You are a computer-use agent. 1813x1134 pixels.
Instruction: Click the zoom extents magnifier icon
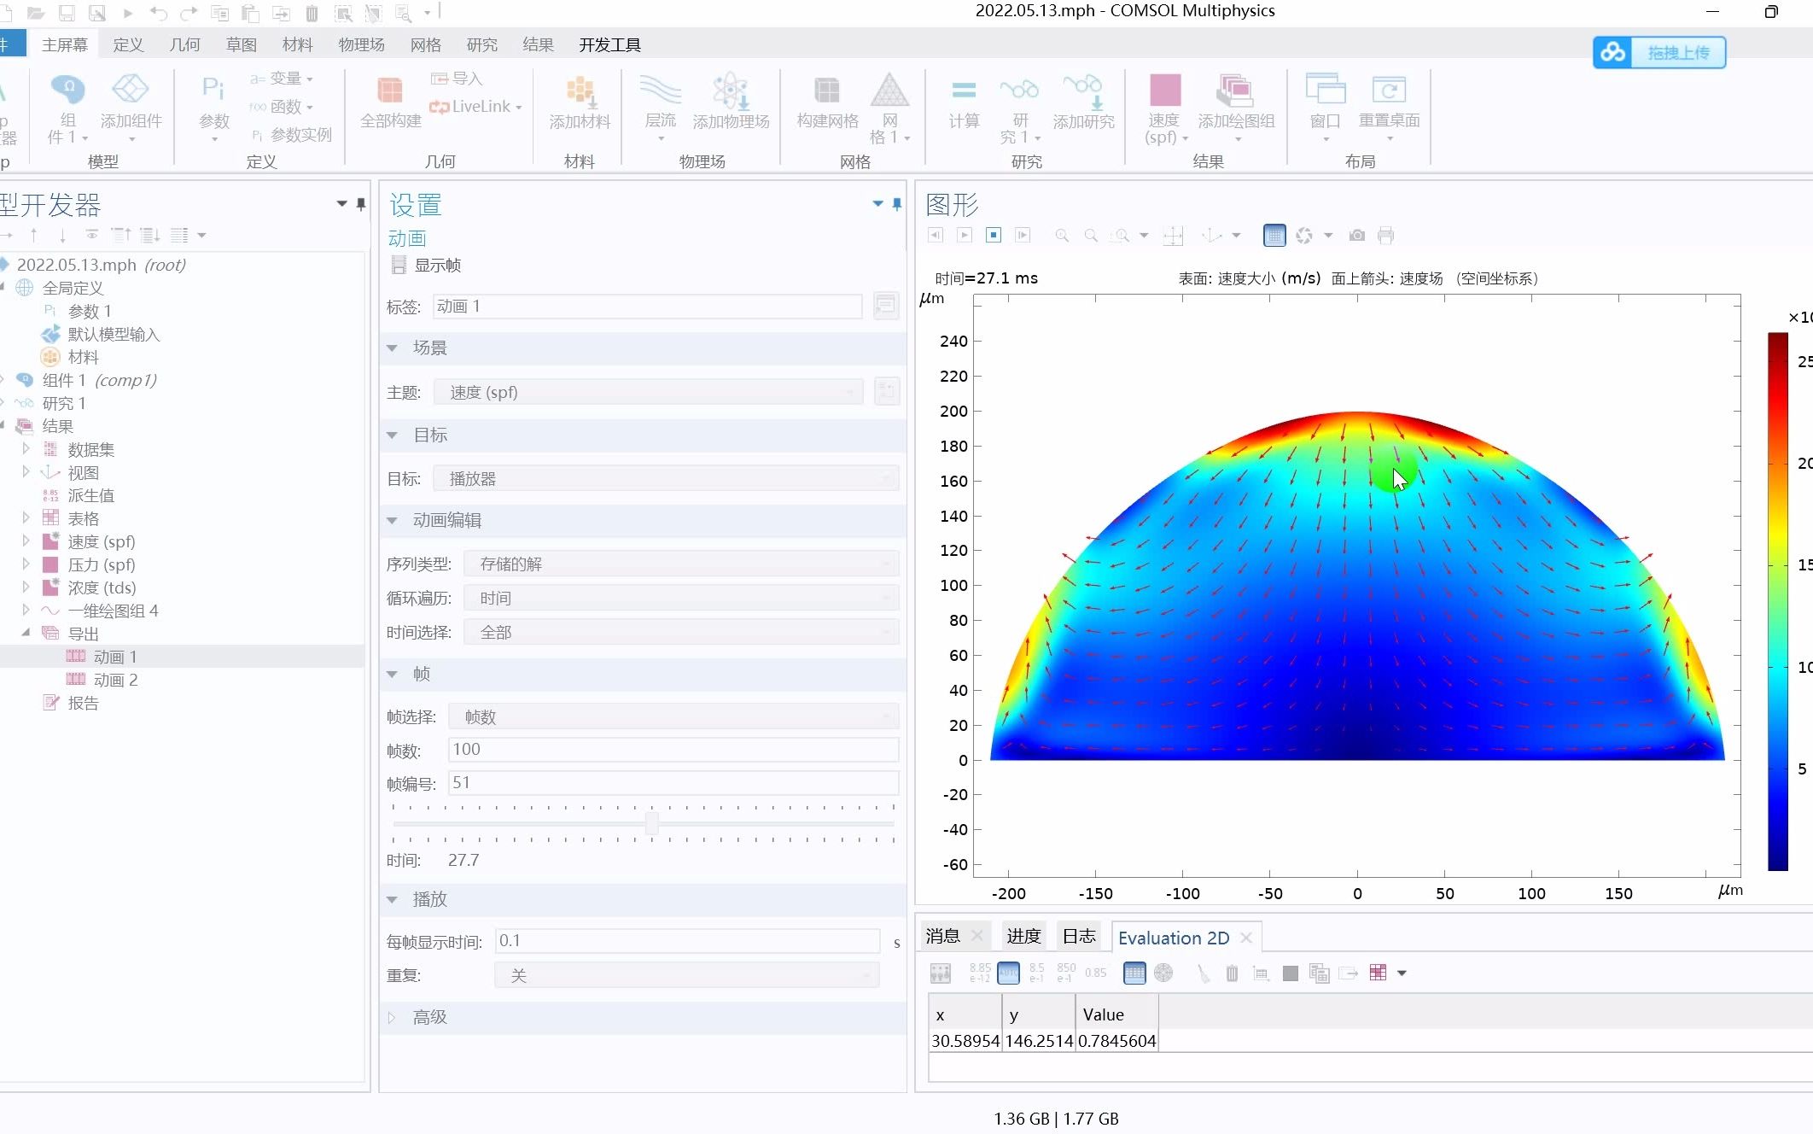pos(1122,236)
